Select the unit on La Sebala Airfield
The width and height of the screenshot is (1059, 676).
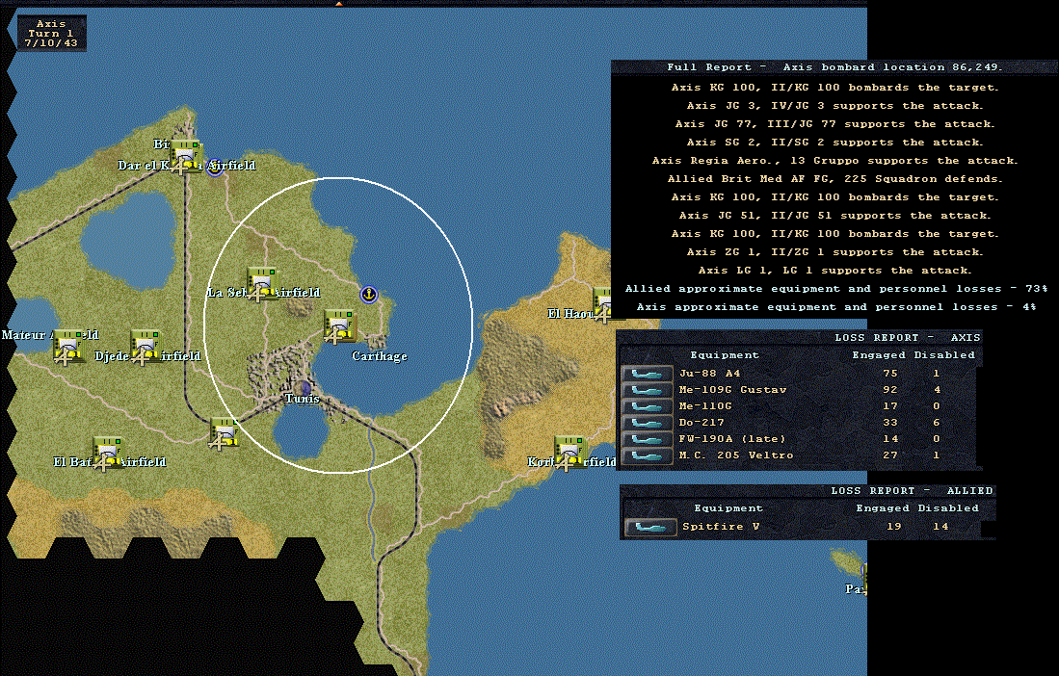tap(262, 283)
